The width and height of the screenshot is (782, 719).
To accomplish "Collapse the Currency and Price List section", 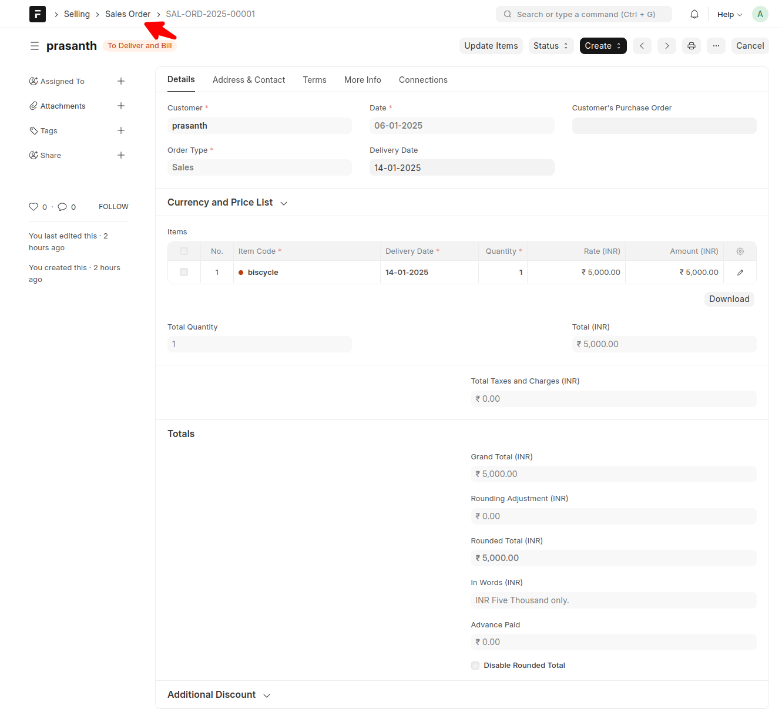I will (284, 202).
